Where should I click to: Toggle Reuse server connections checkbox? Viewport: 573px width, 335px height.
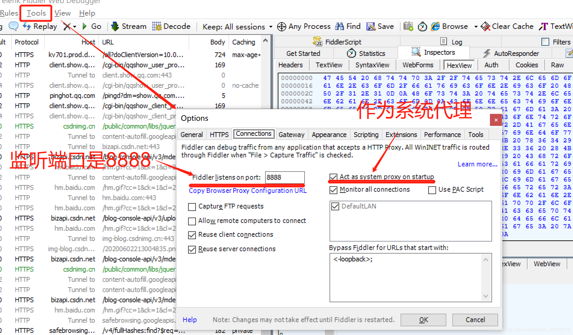(x=192, y=249)
